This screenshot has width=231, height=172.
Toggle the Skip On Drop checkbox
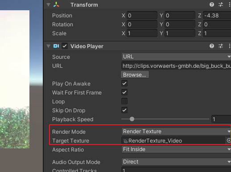[124, 110]
